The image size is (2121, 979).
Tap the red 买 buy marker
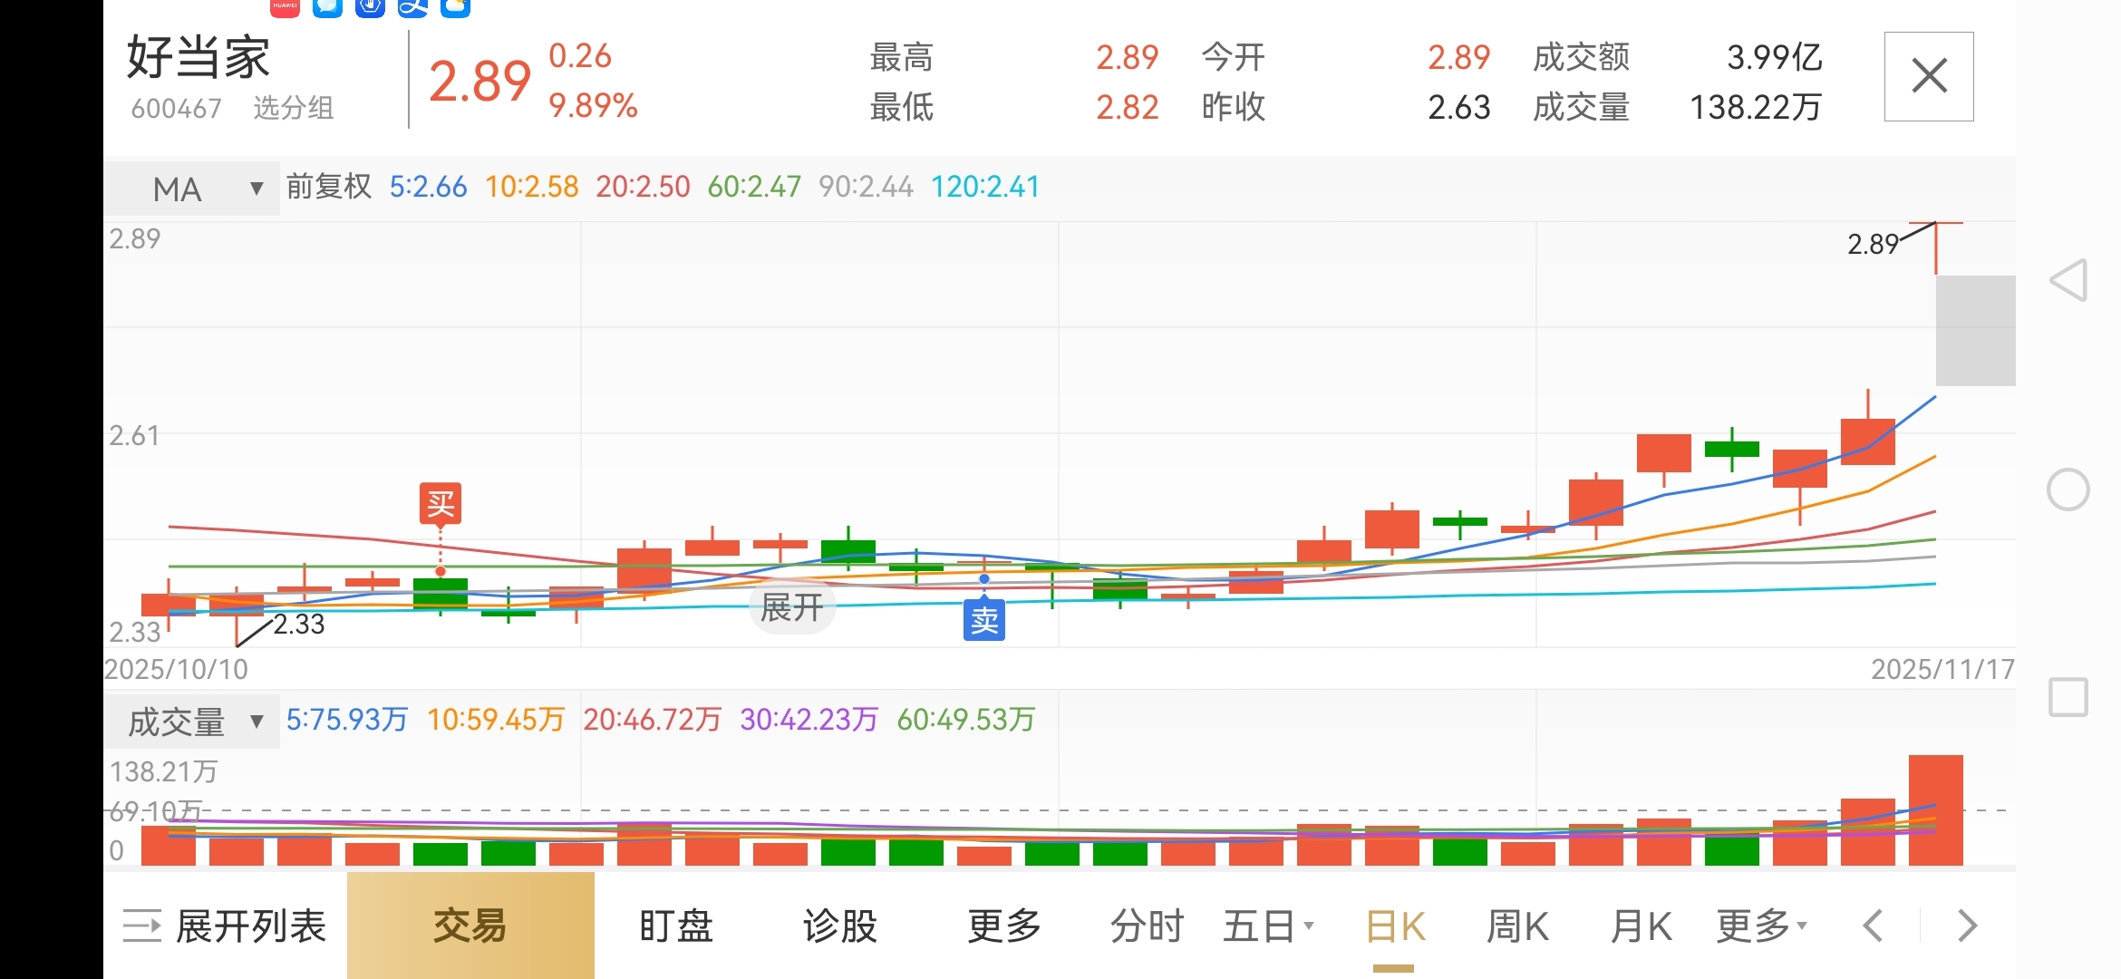(441, 503)
